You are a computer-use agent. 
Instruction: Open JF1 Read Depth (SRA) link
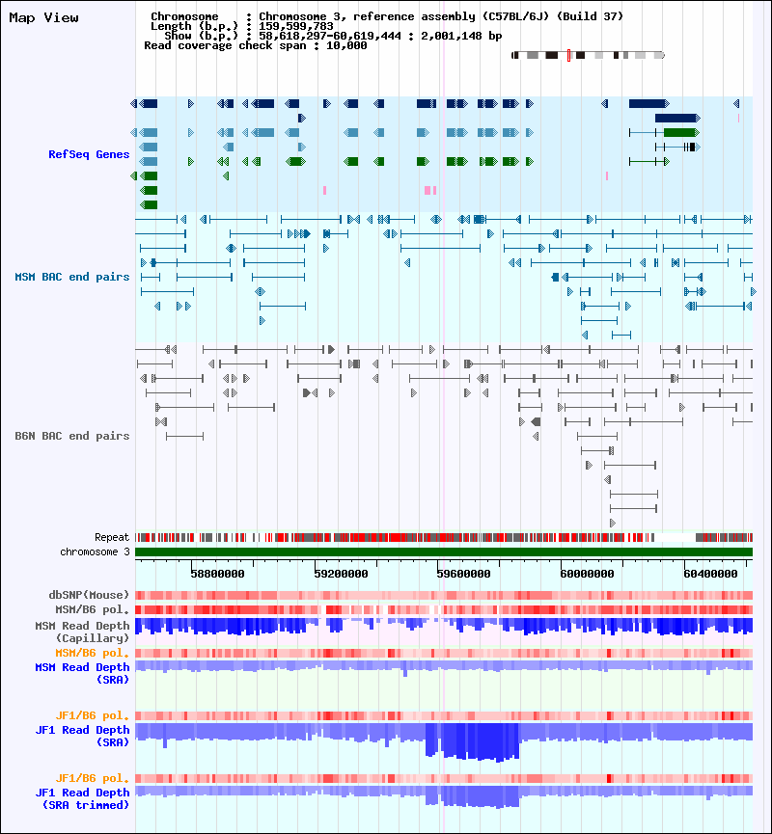coord(83,736)
